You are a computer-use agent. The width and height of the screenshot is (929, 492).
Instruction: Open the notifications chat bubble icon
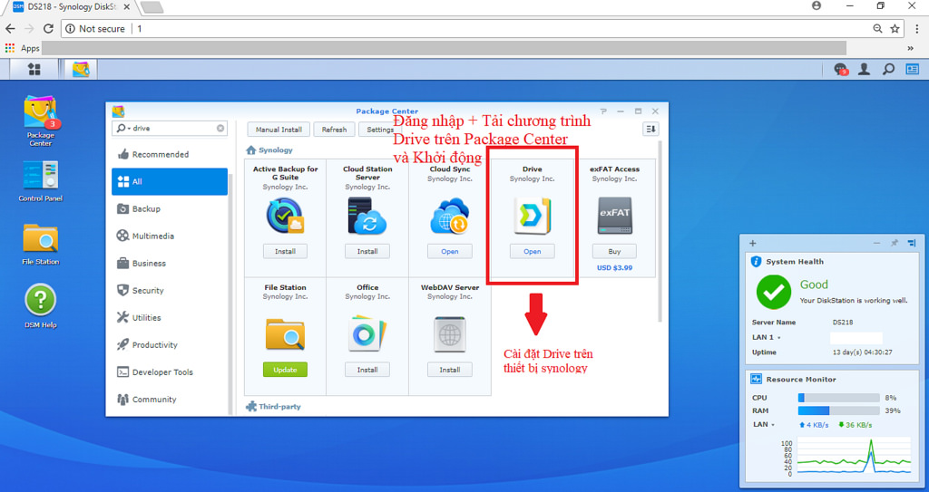[841, 69]
